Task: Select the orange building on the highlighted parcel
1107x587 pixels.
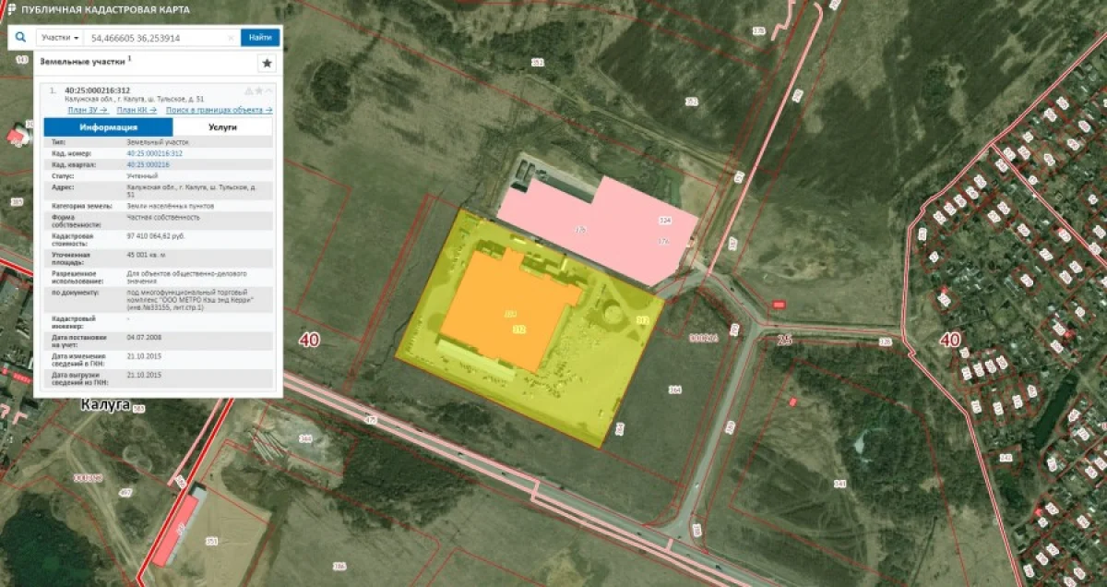Action: click(x=503, y=309)
